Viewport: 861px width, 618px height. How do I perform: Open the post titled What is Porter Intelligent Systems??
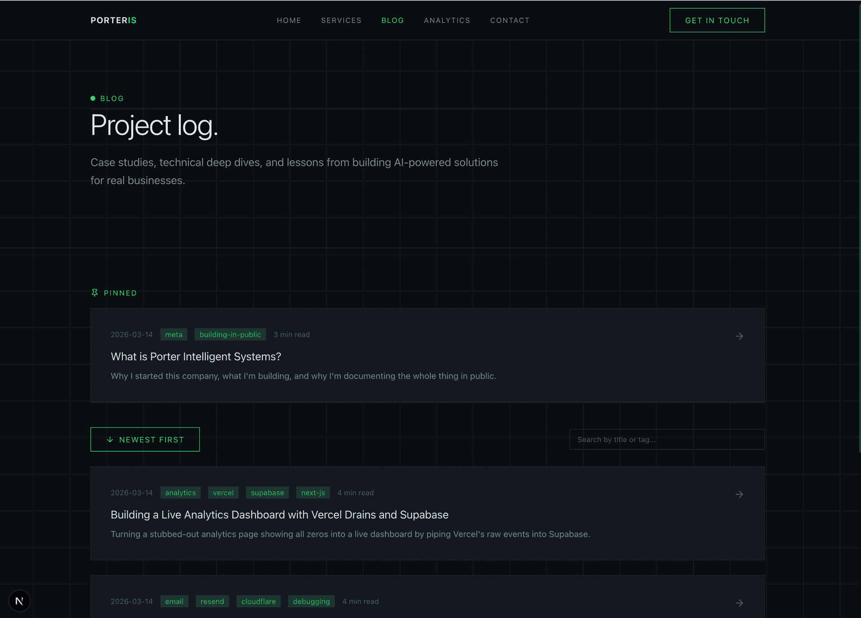click(x=196, y=356)
